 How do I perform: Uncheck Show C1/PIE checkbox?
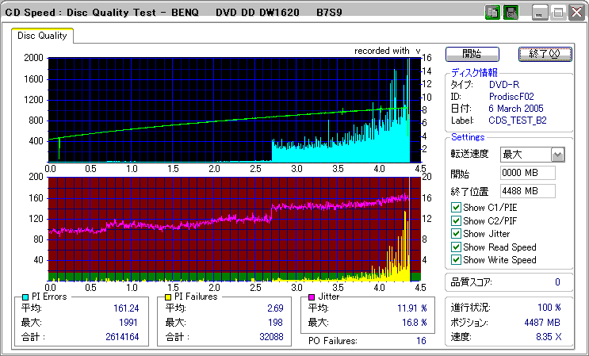pos(456,207)
